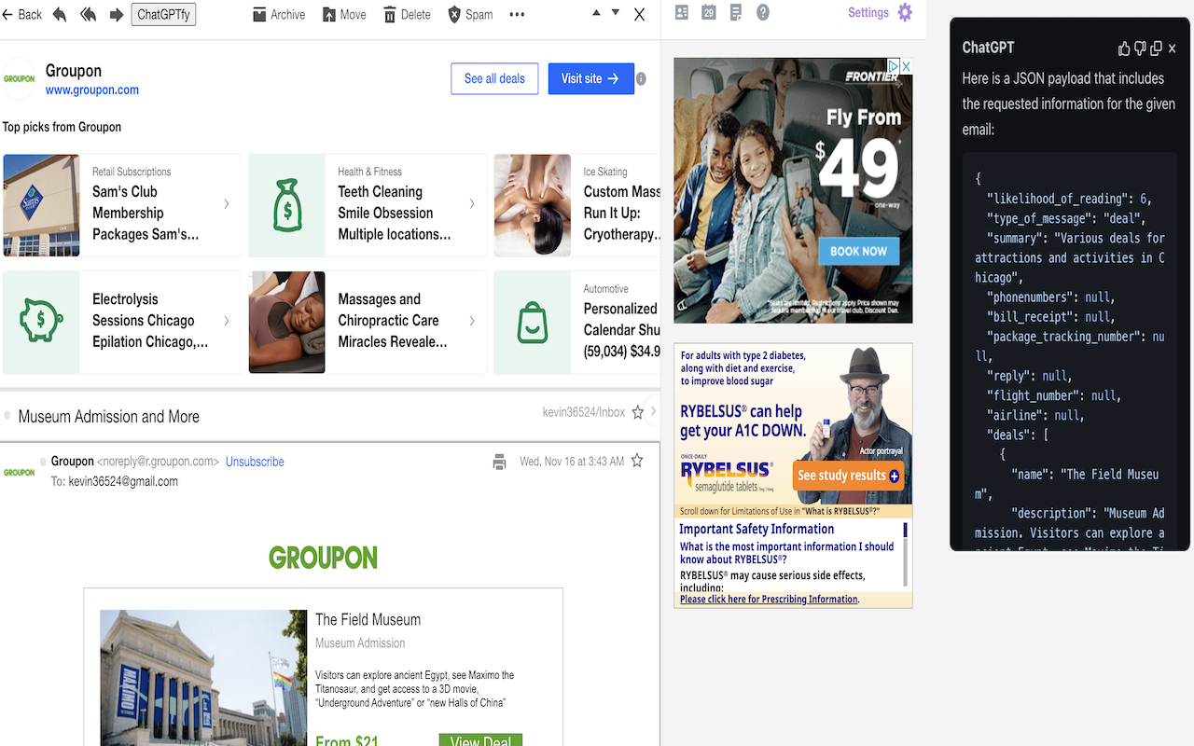Mark the email as Spam

470,15
